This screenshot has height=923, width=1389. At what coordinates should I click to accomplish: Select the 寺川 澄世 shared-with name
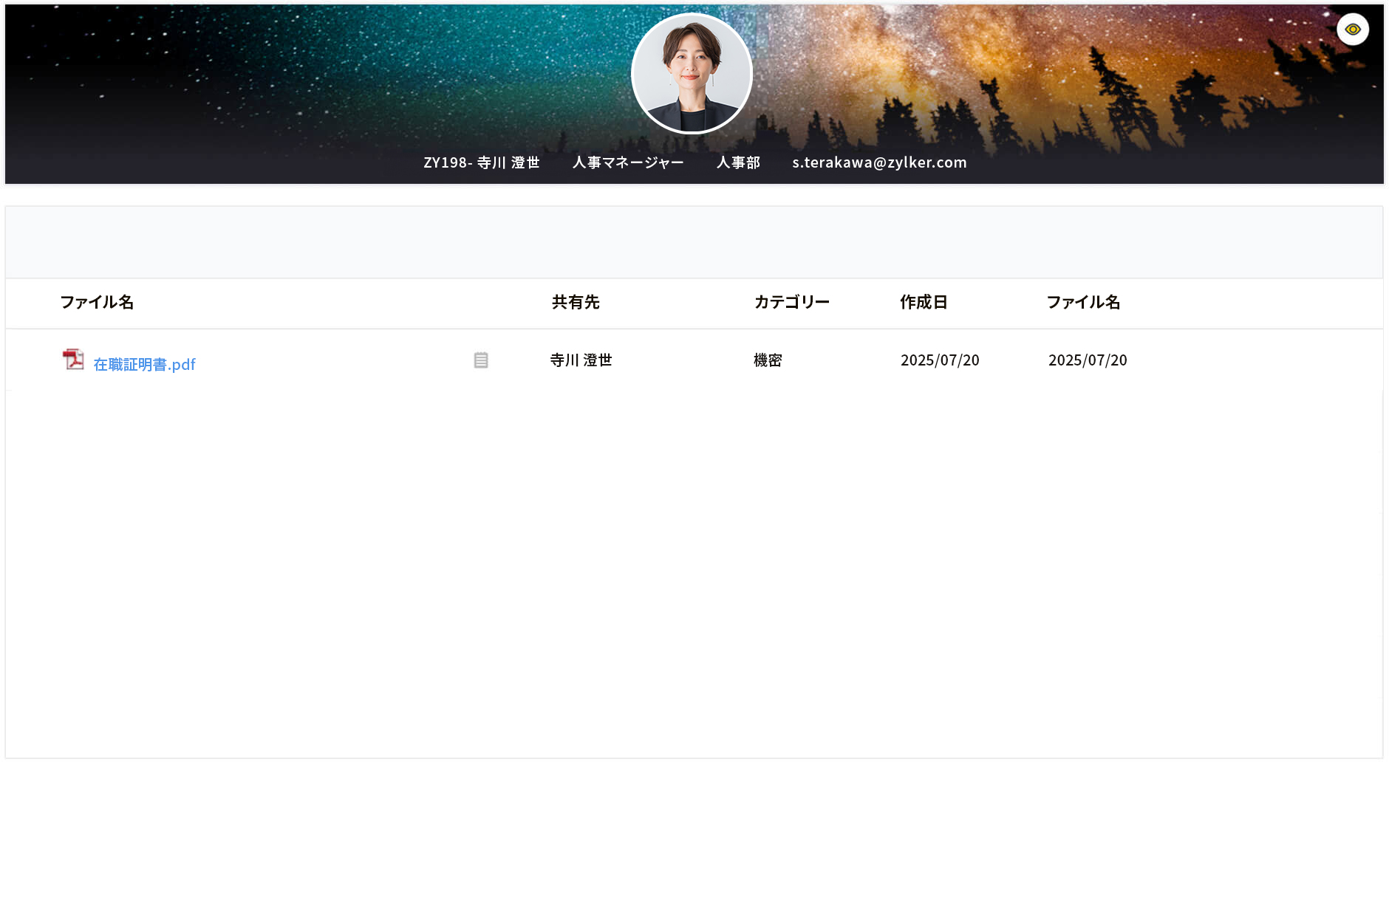pos(580,360)
